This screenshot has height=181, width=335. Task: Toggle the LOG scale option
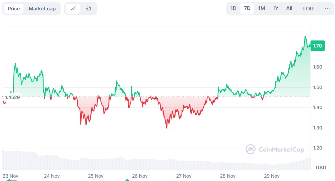click(308, 9)
